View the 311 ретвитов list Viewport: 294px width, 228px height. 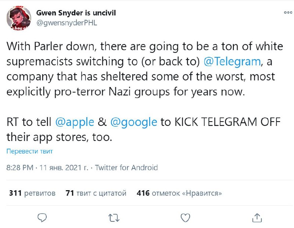pos(32,193)
